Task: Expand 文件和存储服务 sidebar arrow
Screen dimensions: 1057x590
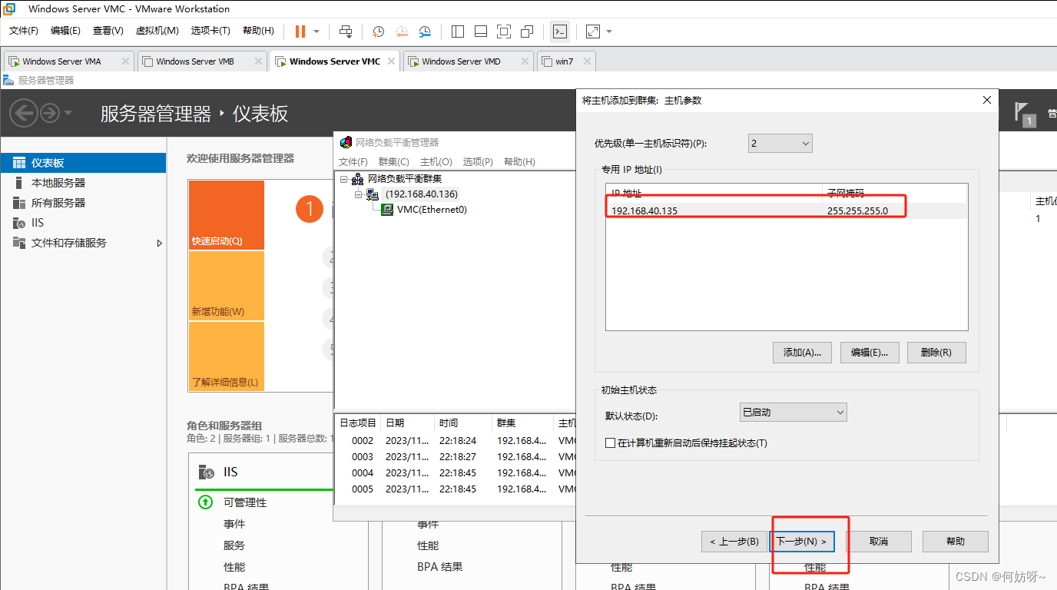Action: (x=160, y=243)
